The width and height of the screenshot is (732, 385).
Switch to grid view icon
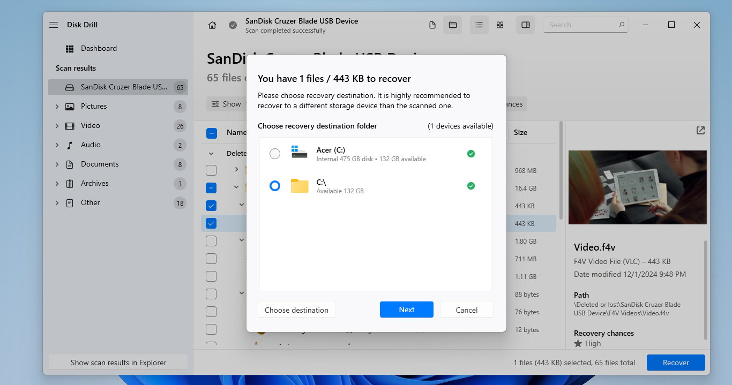(x=500, y=25)
